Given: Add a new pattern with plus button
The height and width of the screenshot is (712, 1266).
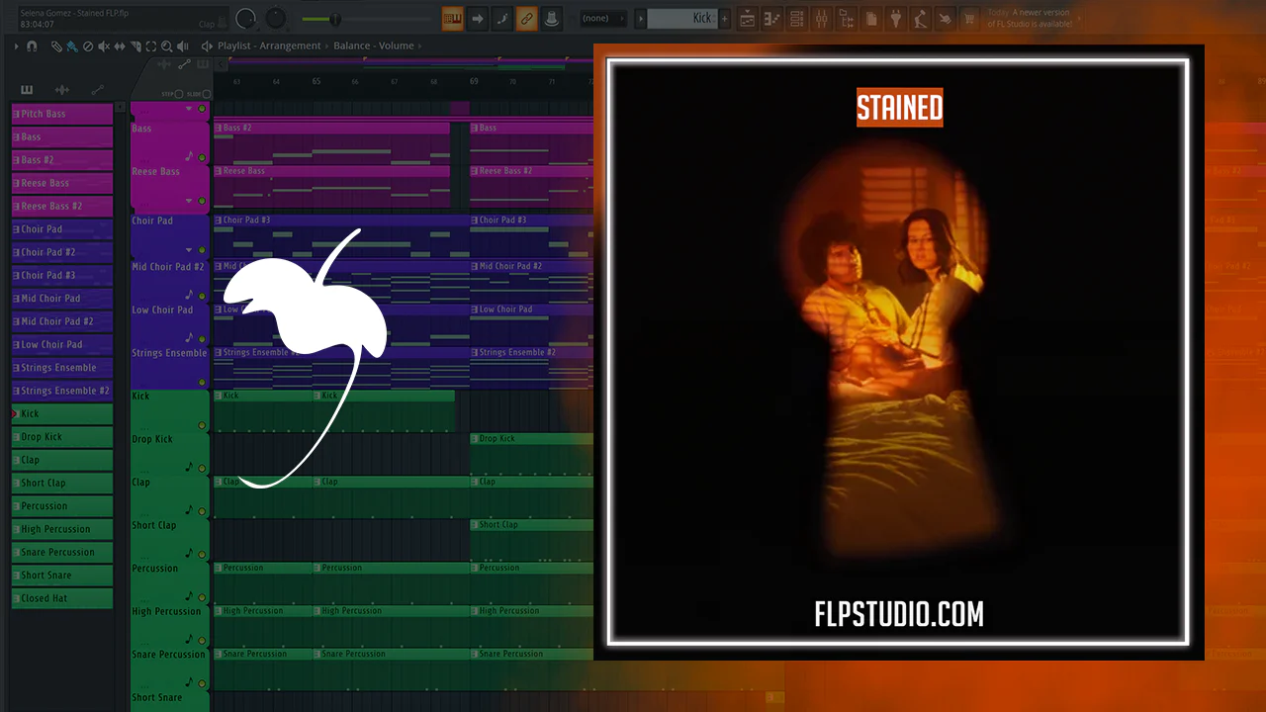Looking at the screenshot, I should 725,19.
